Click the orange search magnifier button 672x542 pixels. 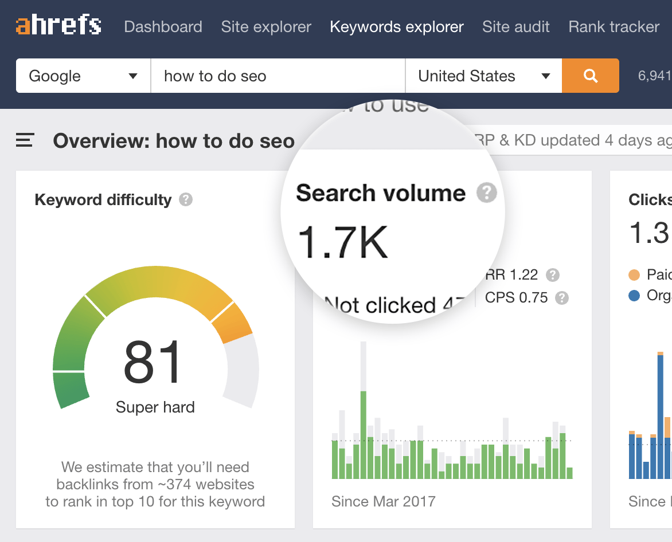(590, 76)
